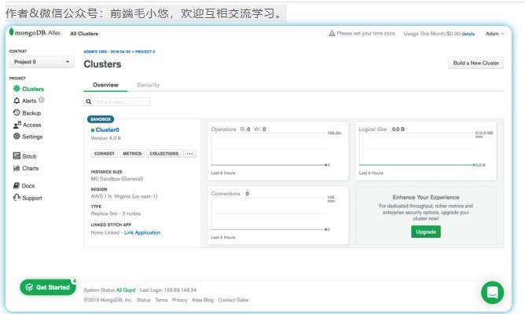525x314 pixels.
Task: Click Build a New Cluster button
Action: point(475,63)
